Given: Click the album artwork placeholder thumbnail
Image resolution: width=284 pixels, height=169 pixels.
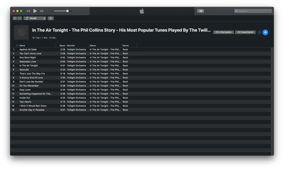Looking at the screenshot, I should click(x=21, y=32).
